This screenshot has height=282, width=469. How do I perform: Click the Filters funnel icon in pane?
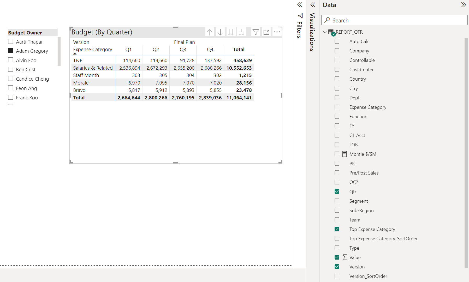[300, 16]
